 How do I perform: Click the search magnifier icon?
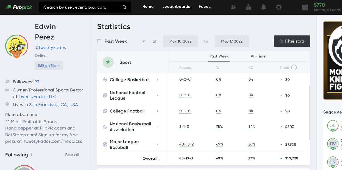click(124, 7)
